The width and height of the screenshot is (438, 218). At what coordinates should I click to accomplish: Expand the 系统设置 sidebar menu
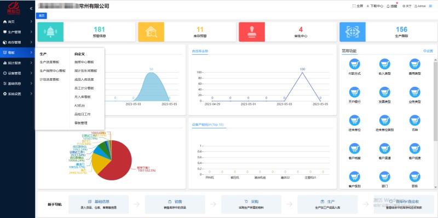[x=18, y=93]
